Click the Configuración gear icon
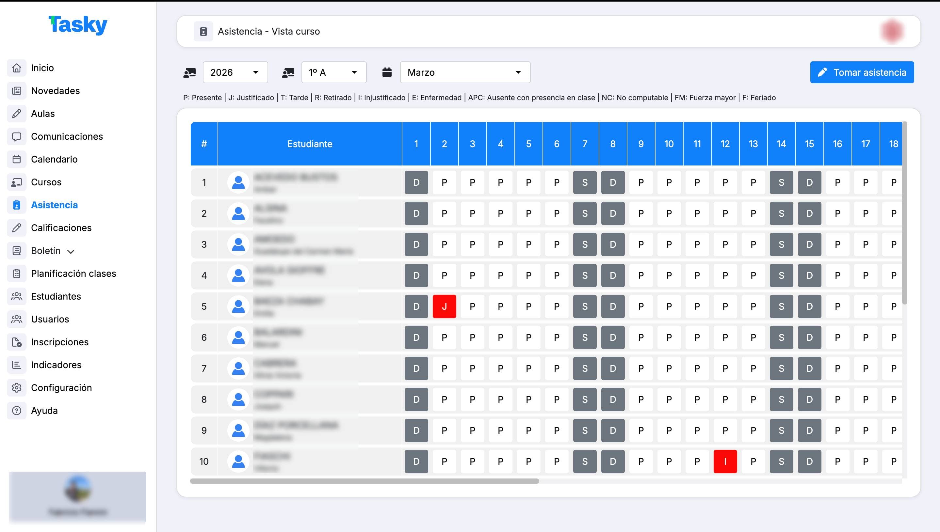Viewport: 940px width, 532px height. [x=16, y=388]
